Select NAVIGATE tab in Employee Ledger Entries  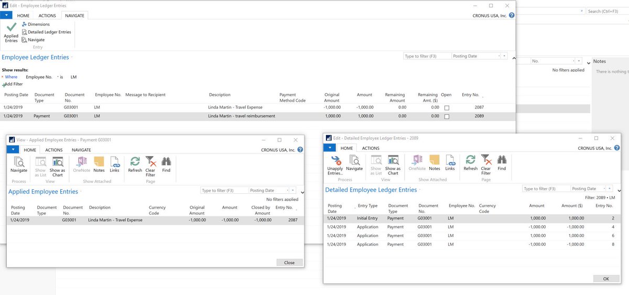point(74,16)
